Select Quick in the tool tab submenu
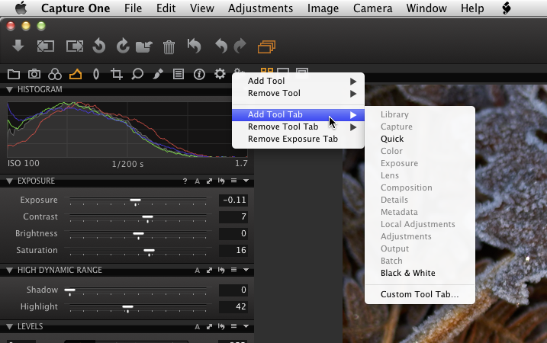 pos(420,139)
